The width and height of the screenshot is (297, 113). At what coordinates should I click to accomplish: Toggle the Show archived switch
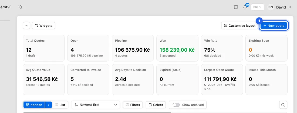[x=176, y=105]
